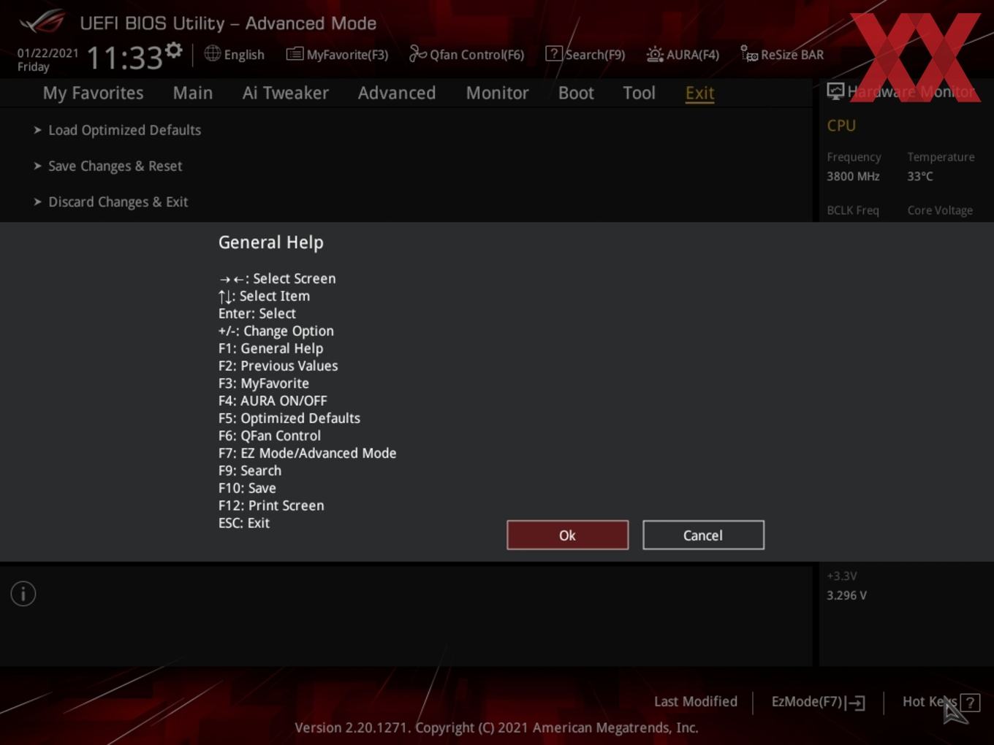Click the F4: AURA ON/OFF line

(273, 400)
